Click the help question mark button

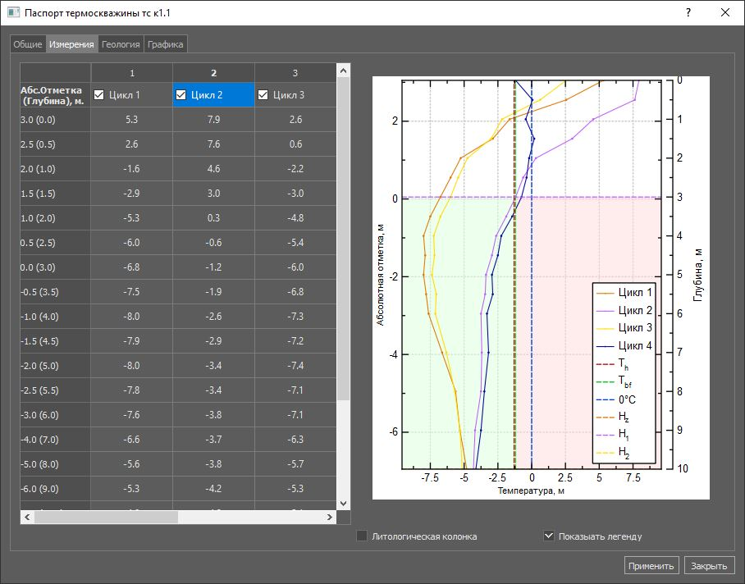click(x=688, y=13)
